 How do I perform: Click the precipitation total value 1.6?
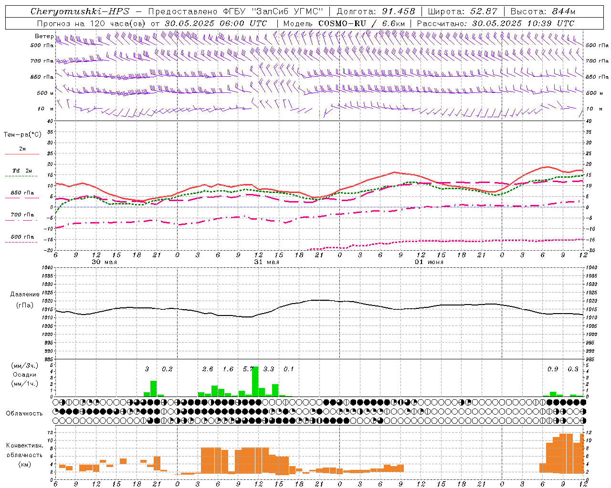point(228,369)
